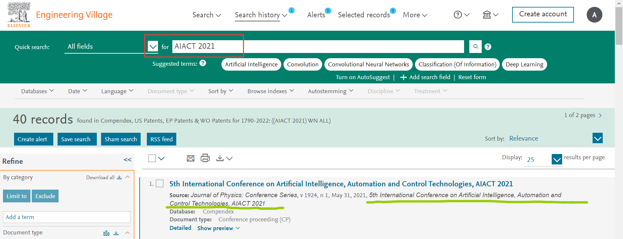The width and height of the screenshot is (623, 239).
Task: Click Limit to button
Action: tap(17, 196)
